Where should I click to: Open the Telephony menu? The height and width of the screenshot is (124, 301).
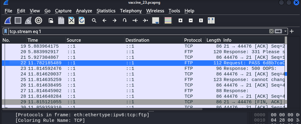(x=131, y=11)
